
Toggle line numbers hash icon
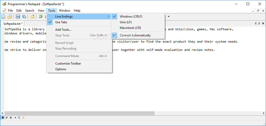coord(11,118)
